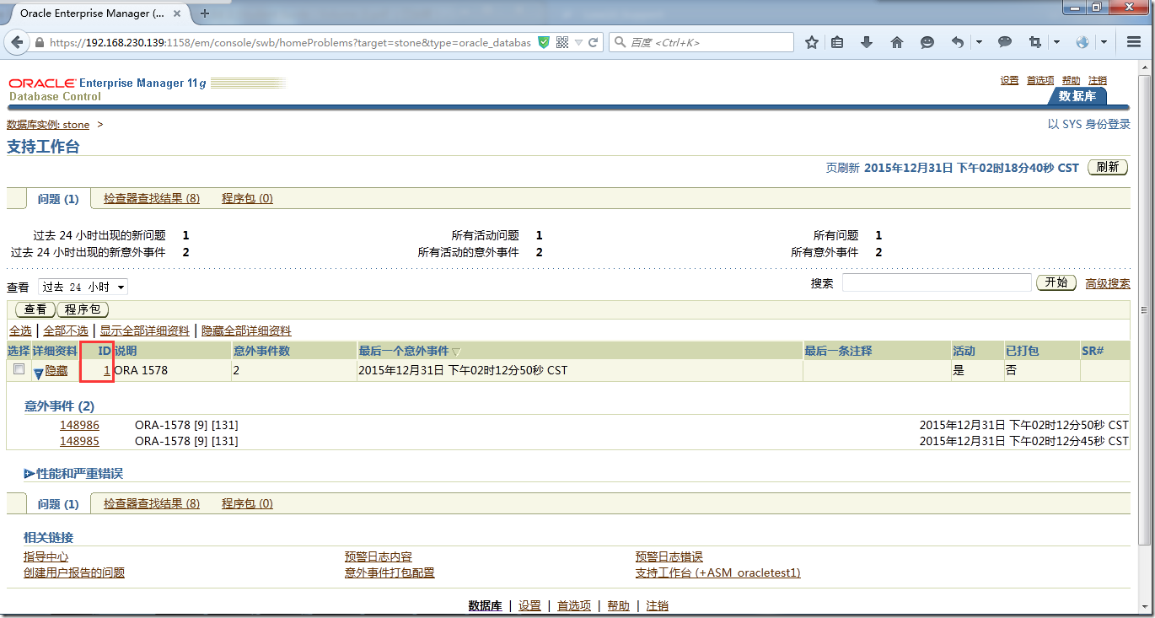Open the address bar history dropdown arrow

point(578,43)
